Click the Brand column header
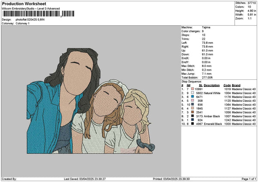This screenshot has width=258, height=182. 236,85
